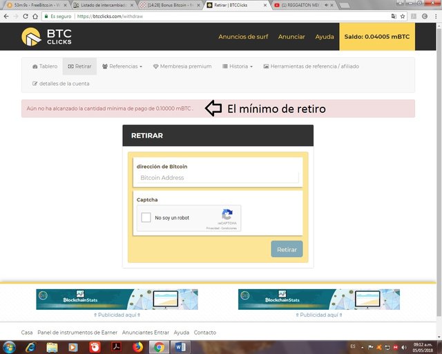
Task: Open a new browser tab
Action: tap(344, 5)
